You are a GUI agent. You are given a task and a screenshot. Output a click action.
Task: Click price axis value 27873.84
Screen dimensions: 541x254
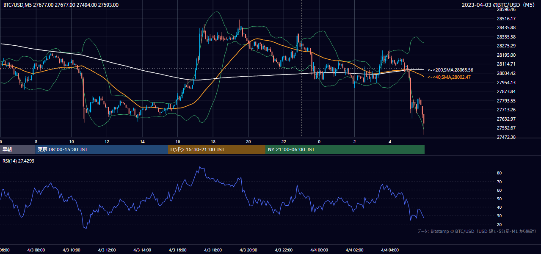(x=506, y=91)
